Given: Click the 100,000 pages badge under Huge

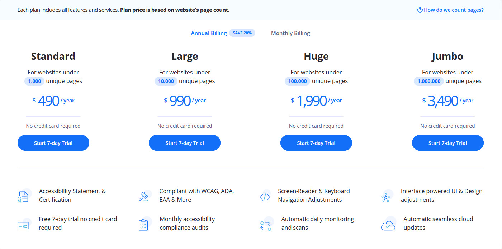Looking at the screenshot, I should point(298,81).
